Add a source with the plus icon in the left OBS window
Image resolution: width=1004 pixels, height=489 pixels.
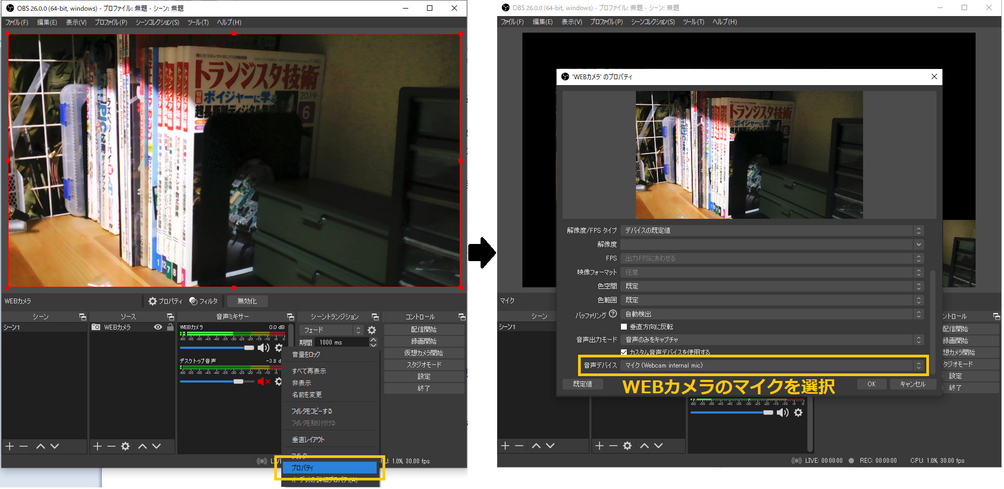pos(98,446)
